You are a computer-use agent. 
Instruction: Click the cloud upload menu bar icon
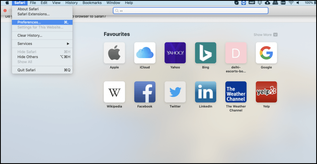[267, 2]
